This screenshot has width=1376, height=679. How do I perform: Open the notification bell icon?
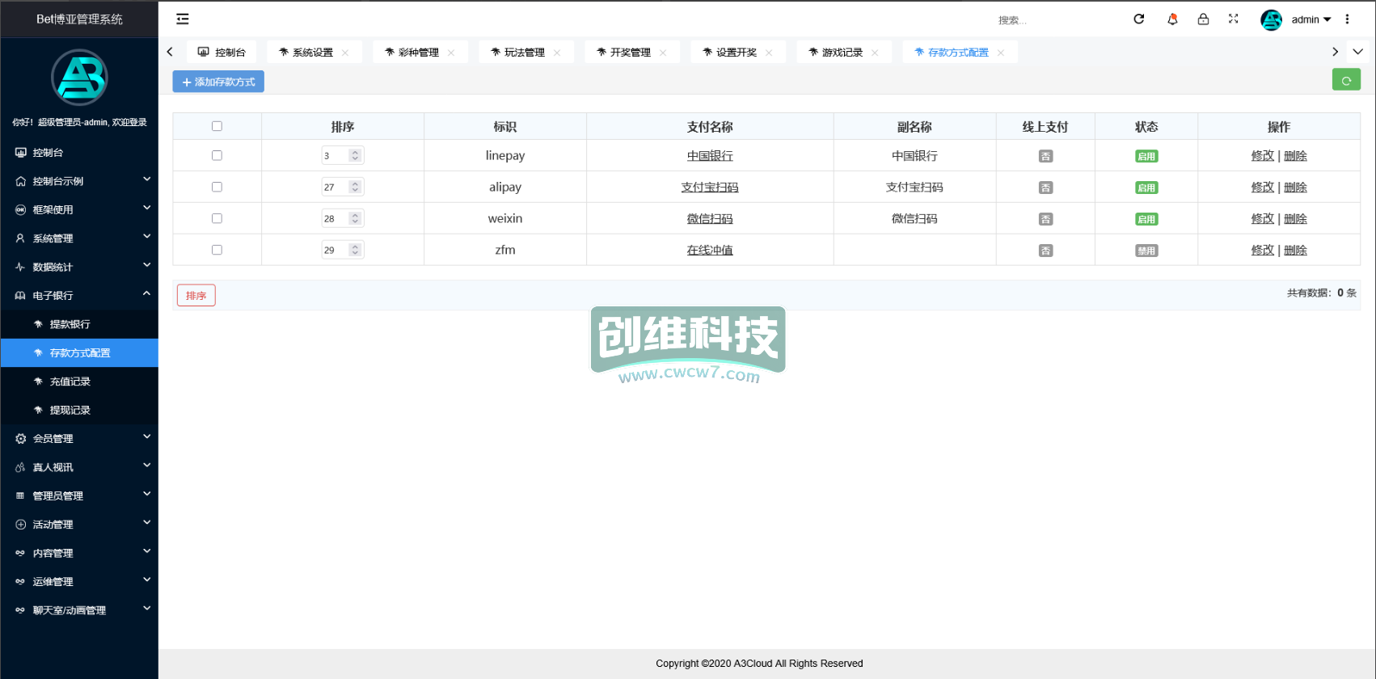[x=1172, y=19]
